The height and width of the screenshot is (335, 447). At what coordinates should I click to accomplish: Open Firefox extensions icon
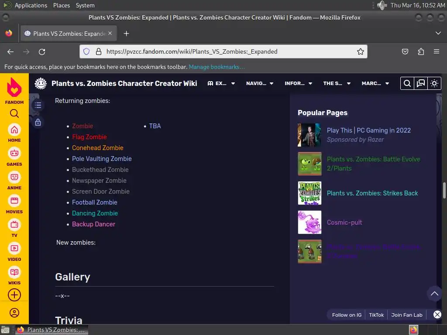point(421,51)
